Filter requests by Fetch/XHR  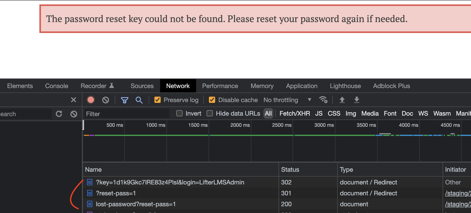pos(294,113)
